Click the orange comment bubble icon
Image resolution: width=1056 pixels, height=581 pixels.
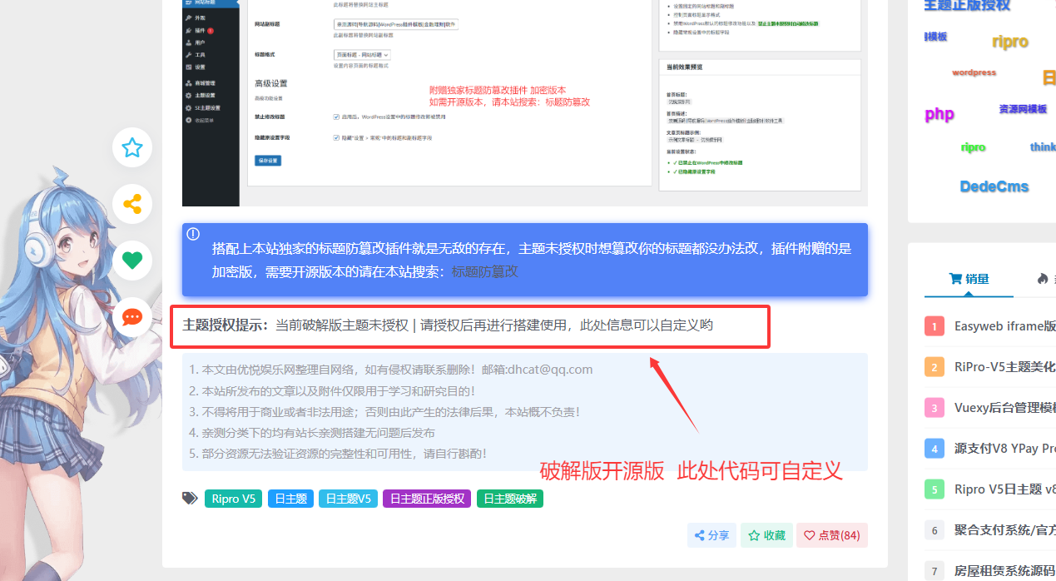tap(132, 316)
